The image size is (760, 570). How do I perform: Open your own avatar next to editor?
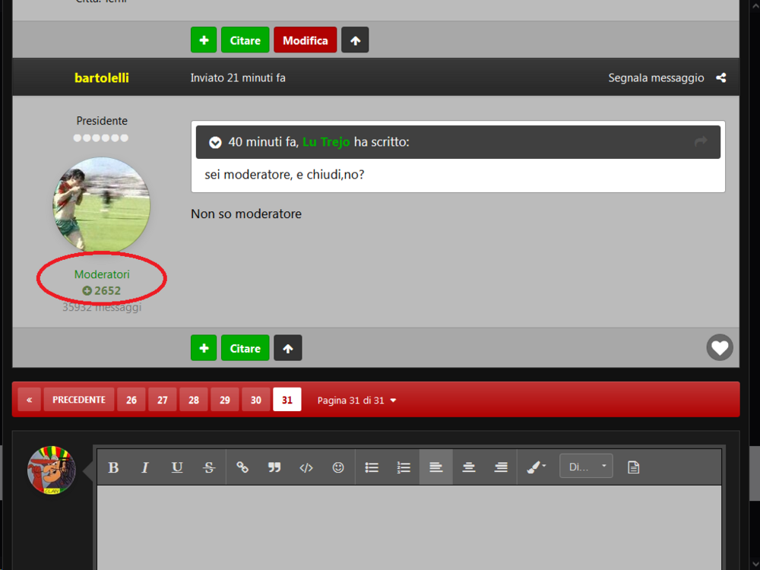[x=52, y=470]
